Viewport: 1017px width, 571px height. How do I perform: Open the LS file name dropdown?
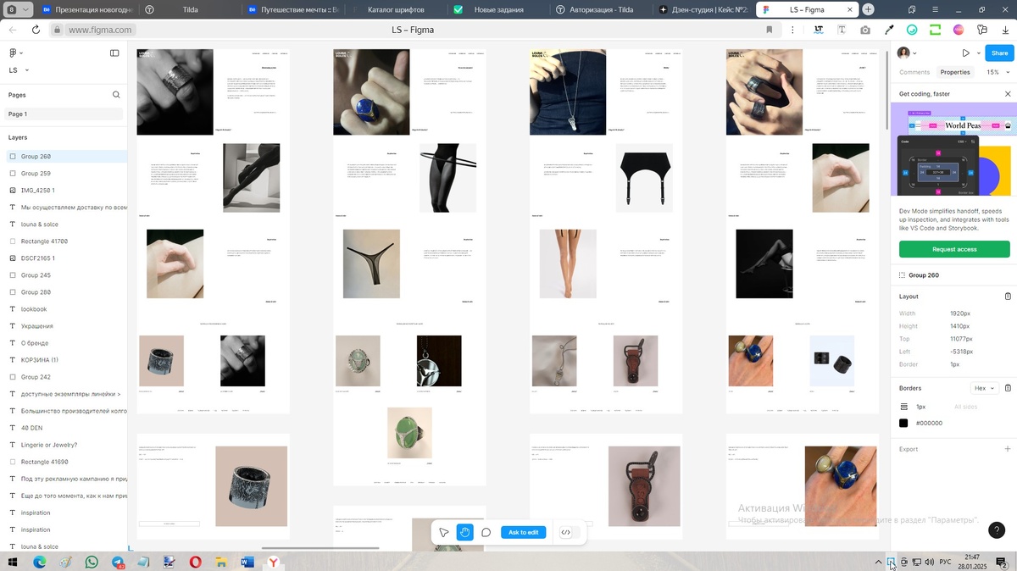pos(19,70)
